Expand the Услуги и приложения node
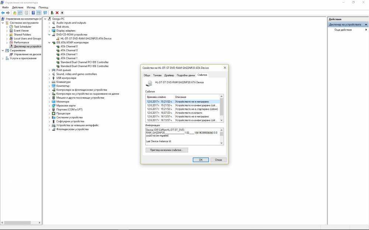 click(3, 58)
